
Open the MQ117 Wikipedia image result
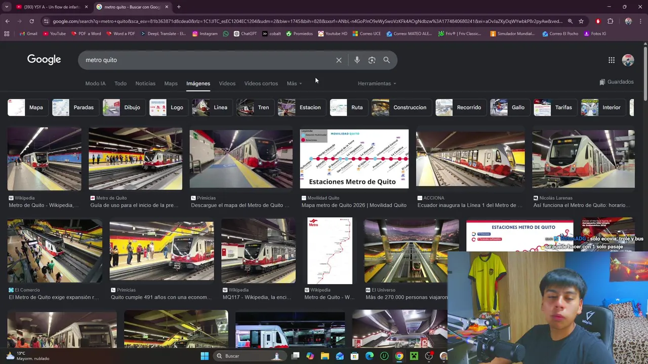258,251
